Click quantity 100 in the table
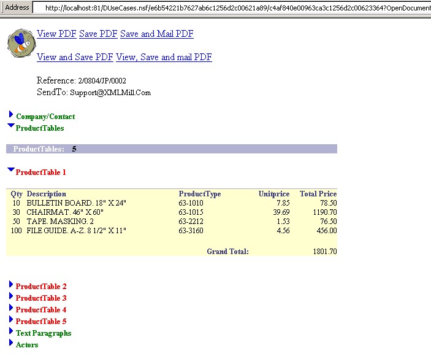 click(x=16, y=231)
